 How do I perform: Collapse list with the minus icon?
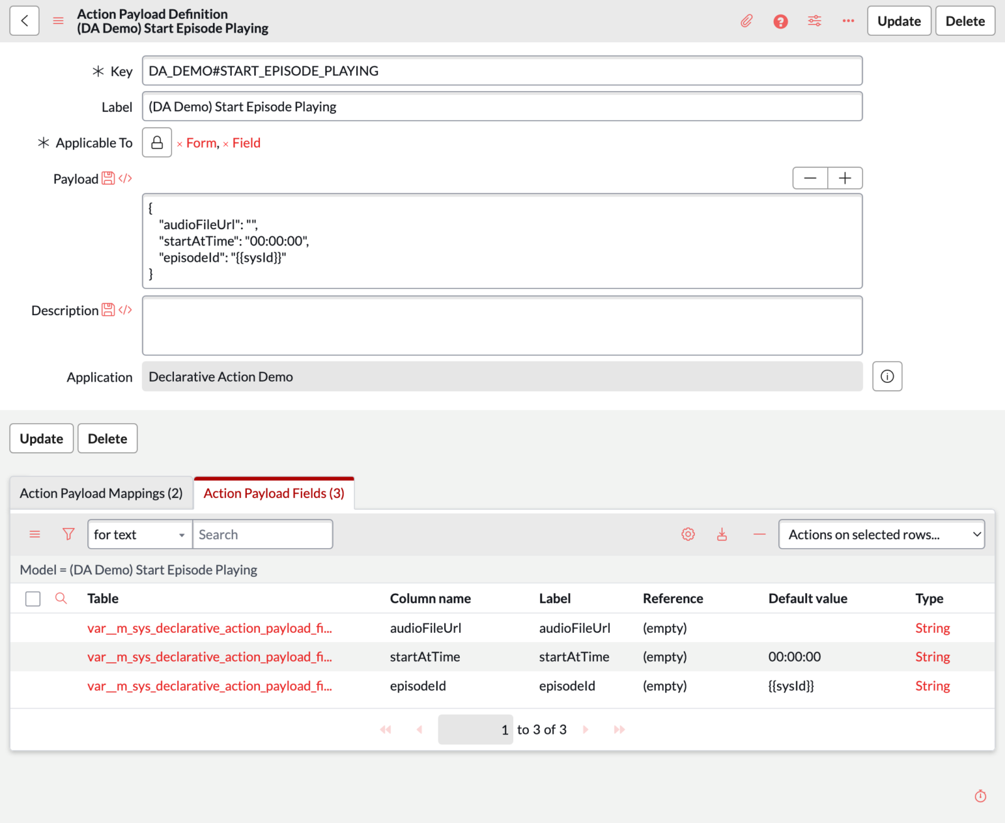point(759,534)
